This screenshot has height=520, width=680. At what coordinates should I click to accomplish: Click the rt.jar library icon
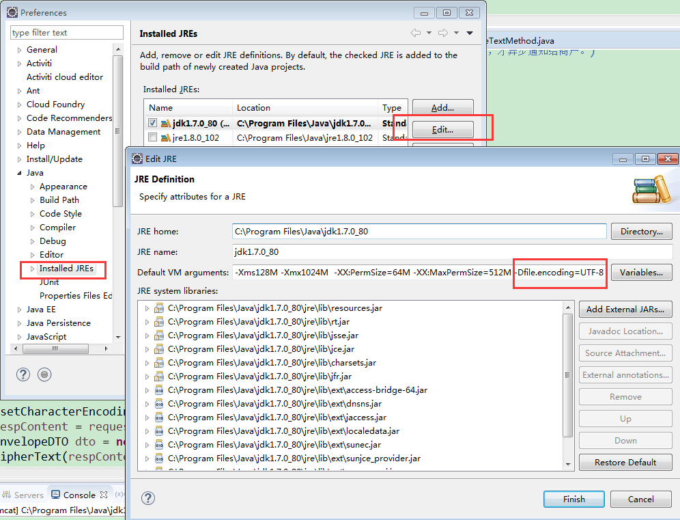coord(159,322)
